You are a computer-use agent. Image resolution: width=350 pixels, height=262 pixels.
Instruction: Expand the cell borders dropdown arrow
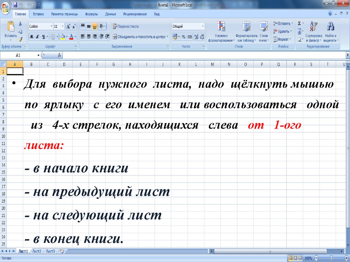(57, 37)
